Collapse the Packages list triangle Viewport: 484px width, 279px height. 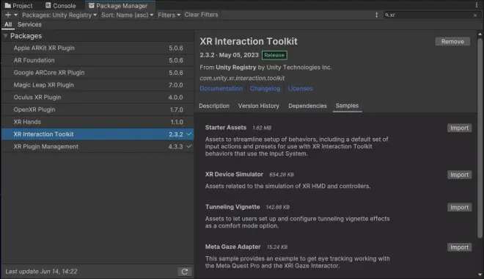point(5,36)
